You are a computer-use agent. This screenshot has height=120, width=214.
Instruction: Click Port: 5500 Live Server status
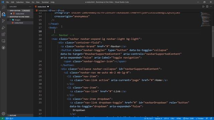click(188, 119)
